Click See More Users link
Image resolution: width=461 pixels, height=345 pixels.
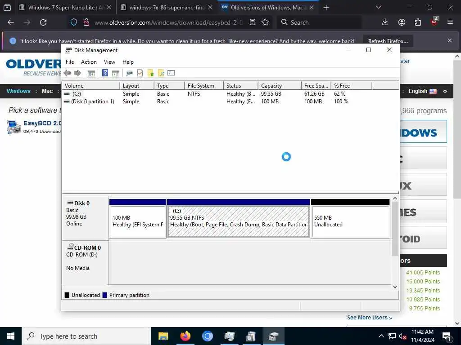pyautogui.click(x=369, y=318)
